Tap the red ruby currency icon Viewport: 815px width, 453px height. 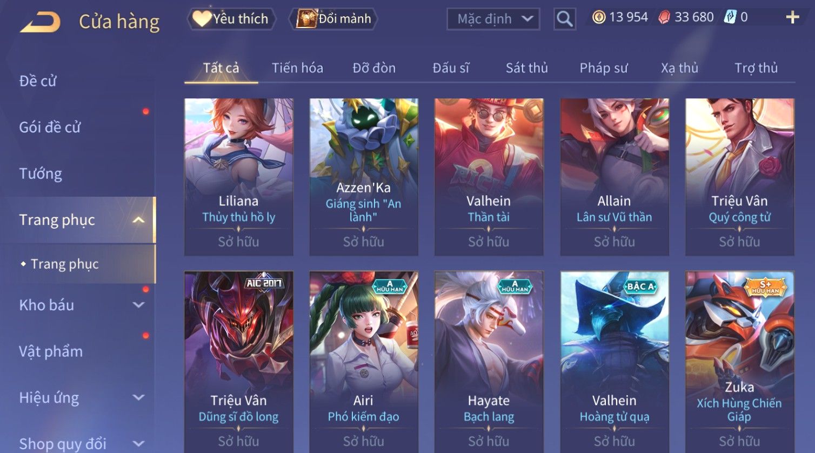664,17
